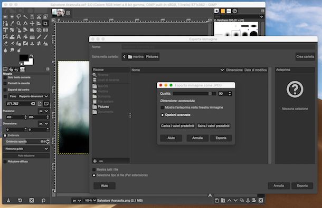Select the Eraser tool
Image resolution: width=322 pixels, height=208 pixels.
[5, 44]
